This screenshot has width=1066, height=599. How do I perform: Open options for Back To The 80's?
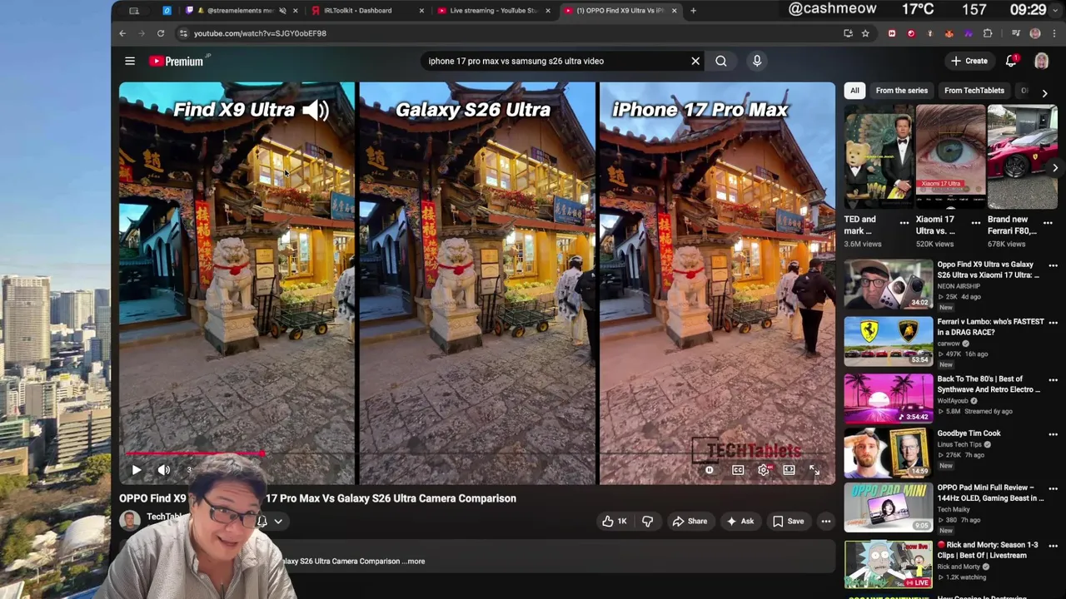[x=1053, y=380]
